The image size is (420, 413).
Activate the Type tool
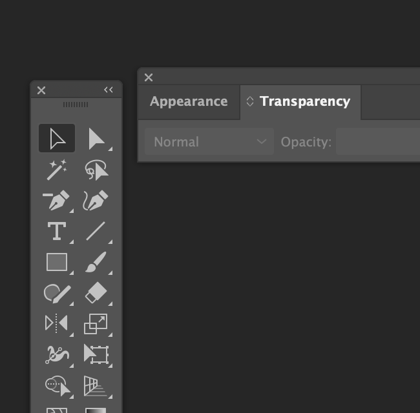[57, 231]
